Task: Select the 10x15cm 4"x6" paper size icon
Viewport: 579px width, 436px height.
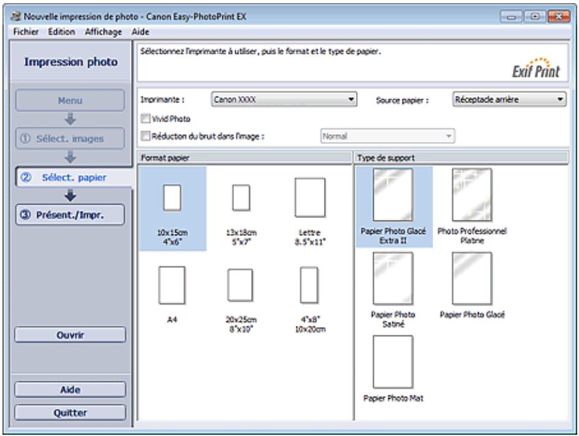Action: pos(172,198)
